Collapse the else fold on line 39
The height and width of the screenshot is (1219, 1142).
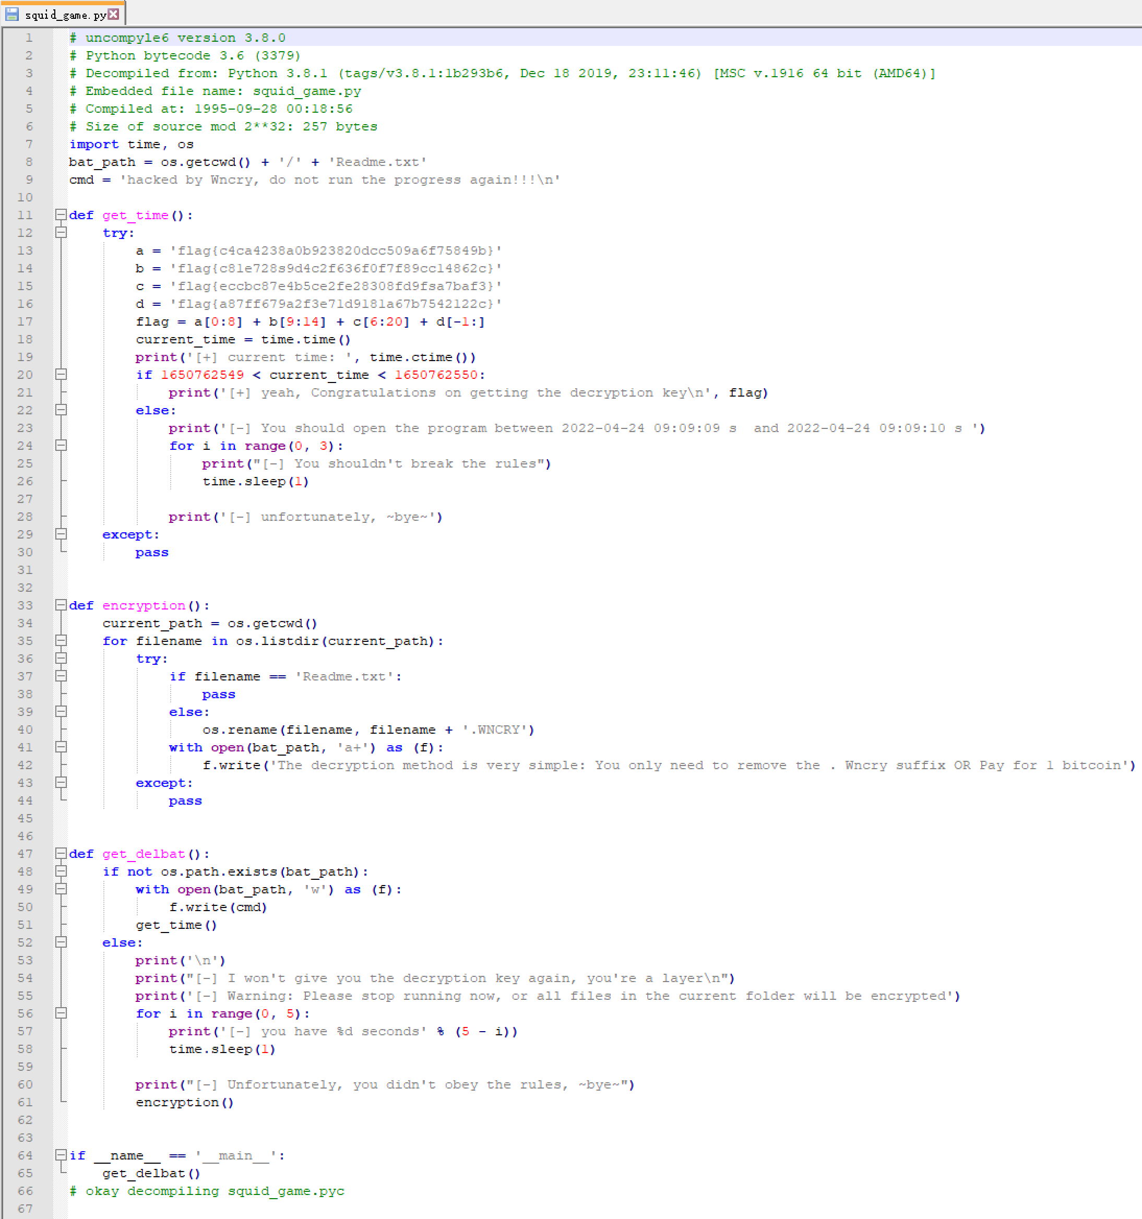(61, 711)
